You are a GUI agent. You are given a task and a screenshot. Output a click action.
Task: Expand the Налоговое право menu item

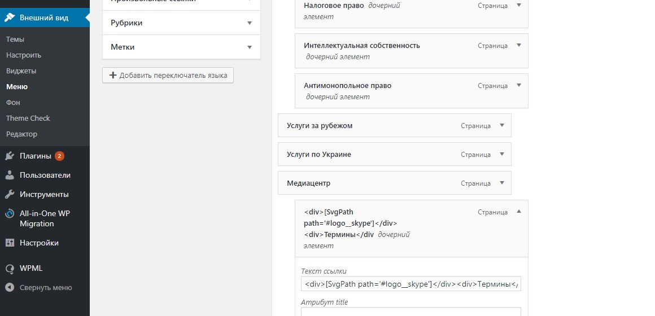click(x=519, y=5)
